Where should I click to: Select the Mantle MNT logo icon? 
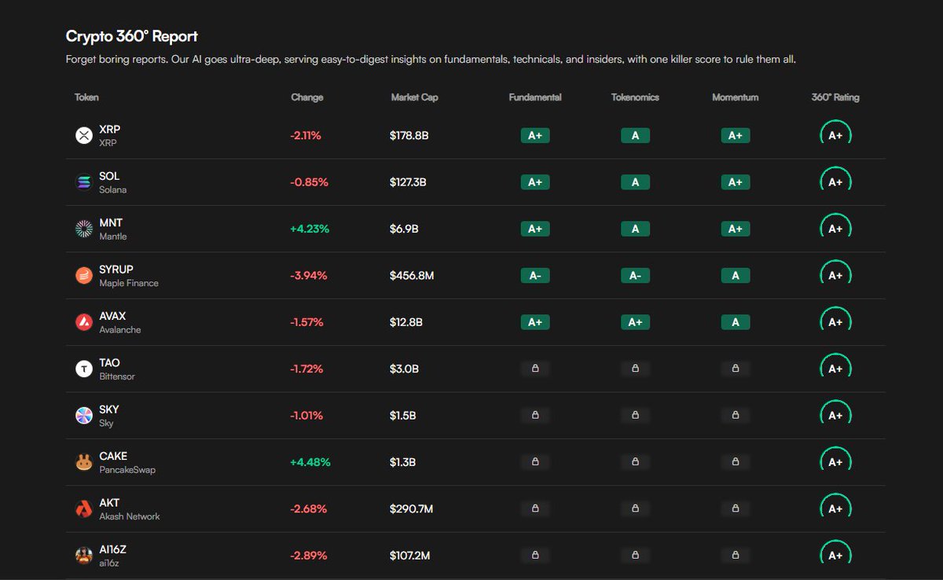[x=84, y=229]
